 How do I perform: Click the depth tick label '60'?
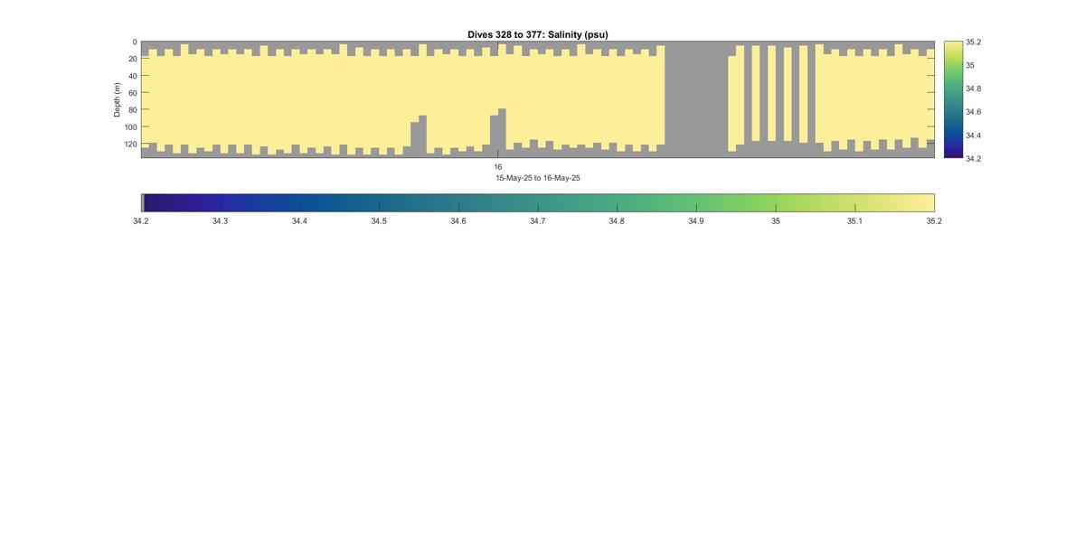tap(132, 93)
